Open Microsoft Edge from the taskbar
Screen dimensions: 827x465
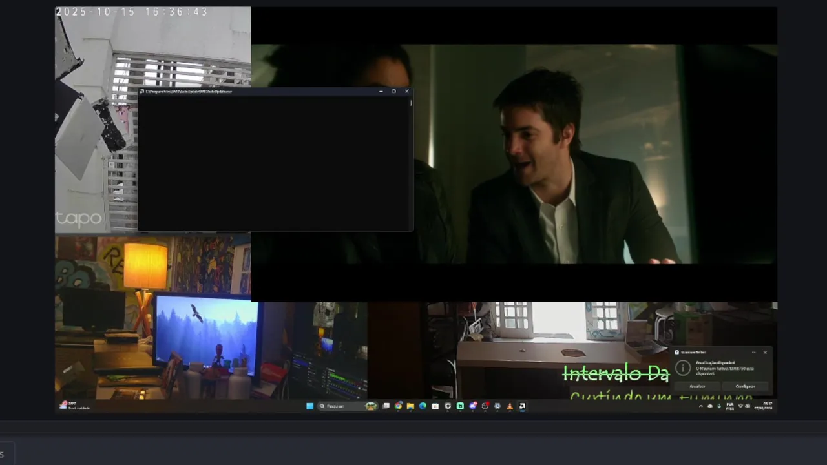point(423,406)
